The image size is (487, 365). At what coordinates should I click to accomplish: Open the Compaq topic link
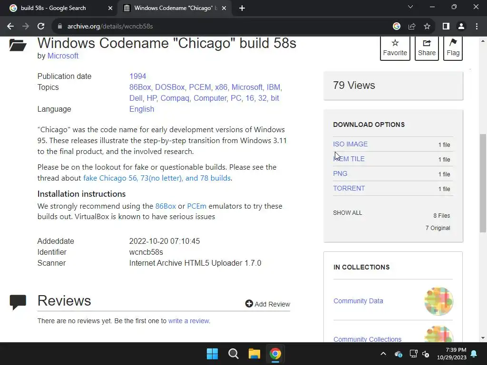[175, 98]
